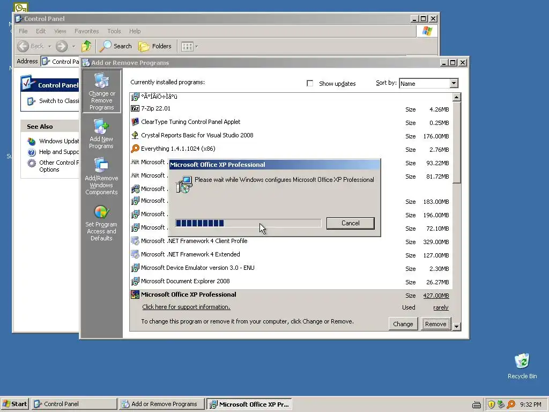Click the Everything 1.4.1.1024 magnifier icon

click(135, 149)
